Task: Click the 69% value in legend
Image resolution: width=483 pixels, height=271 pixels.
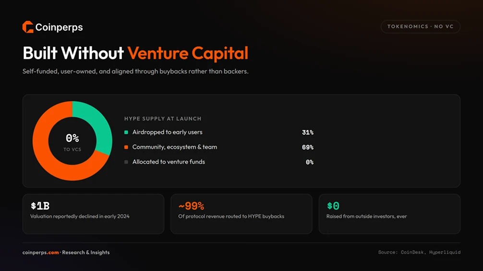Action: click(x=307, y=147)
